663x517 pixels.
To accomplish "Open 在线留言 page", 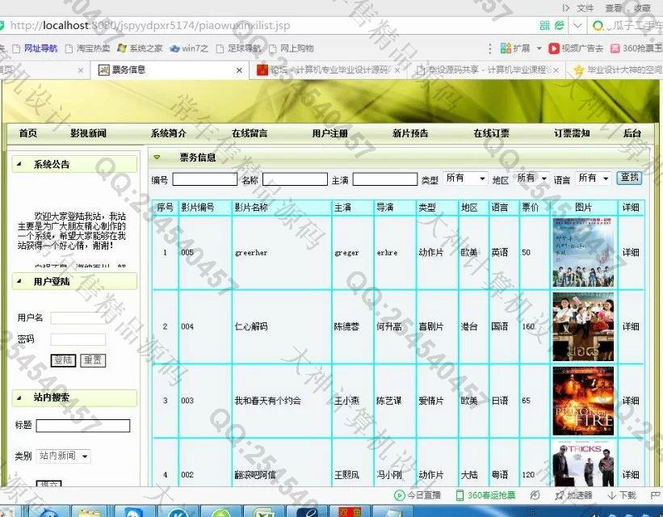I will (x=250, y=133).
